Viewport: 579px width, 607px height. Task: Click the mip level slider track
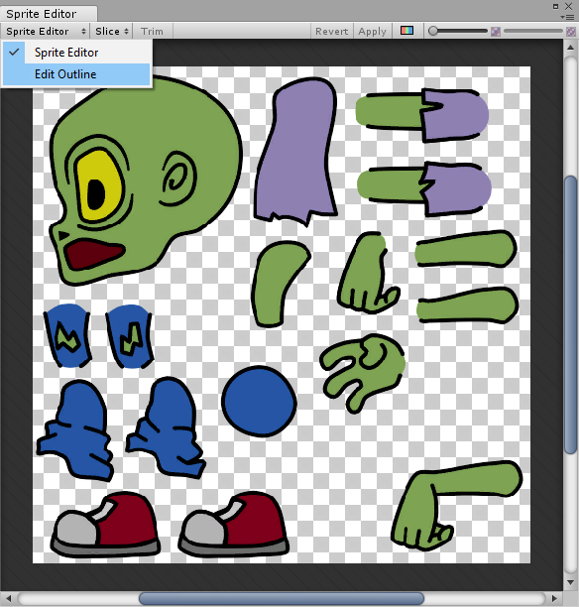click(x=533, y=31)
